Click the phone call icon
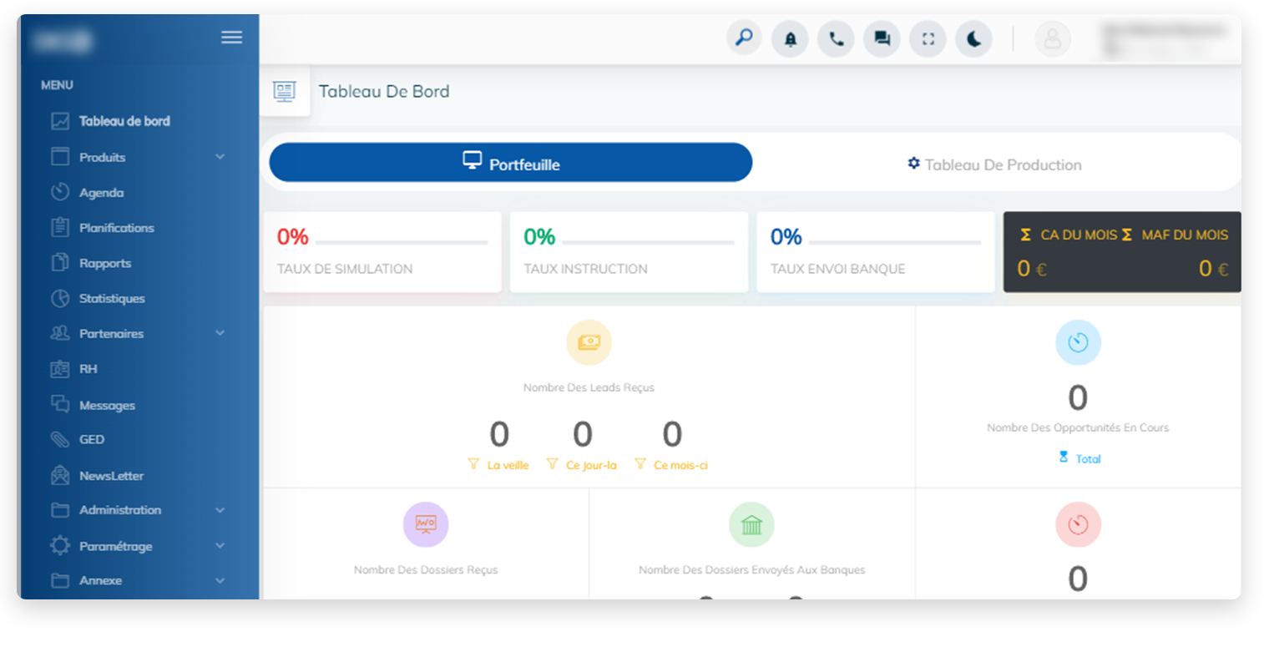Image resolution: width=1264 pixels, height=652 pixels. [x=836, y=39]
